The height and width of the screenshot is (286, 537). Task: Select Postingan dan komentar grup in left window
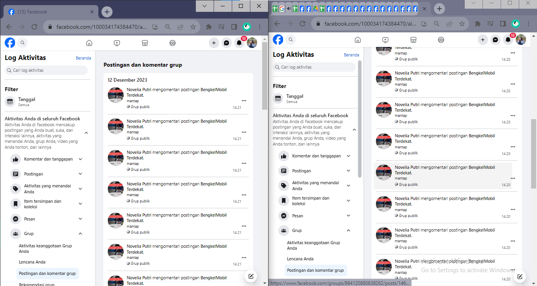coord(47,273)
